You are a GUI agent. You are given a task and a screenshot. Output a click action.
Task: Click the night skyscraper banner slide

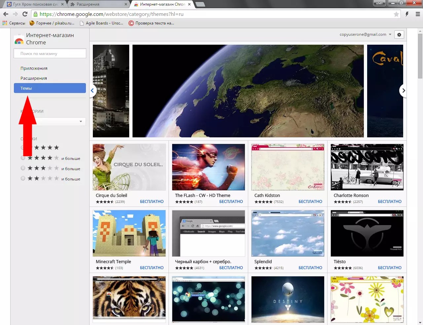[x=111, y=91]
